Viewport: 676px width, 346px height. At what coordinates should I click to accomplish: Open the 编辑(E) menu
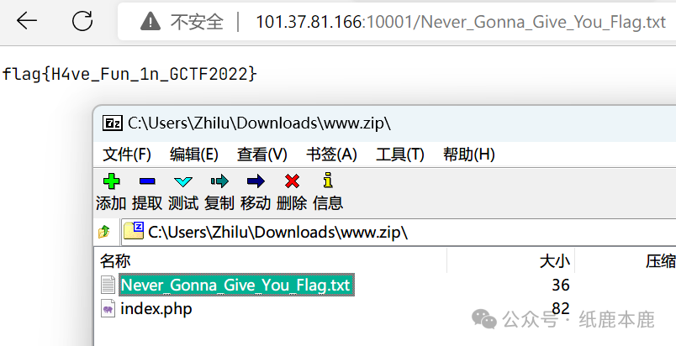coord(194,154)
